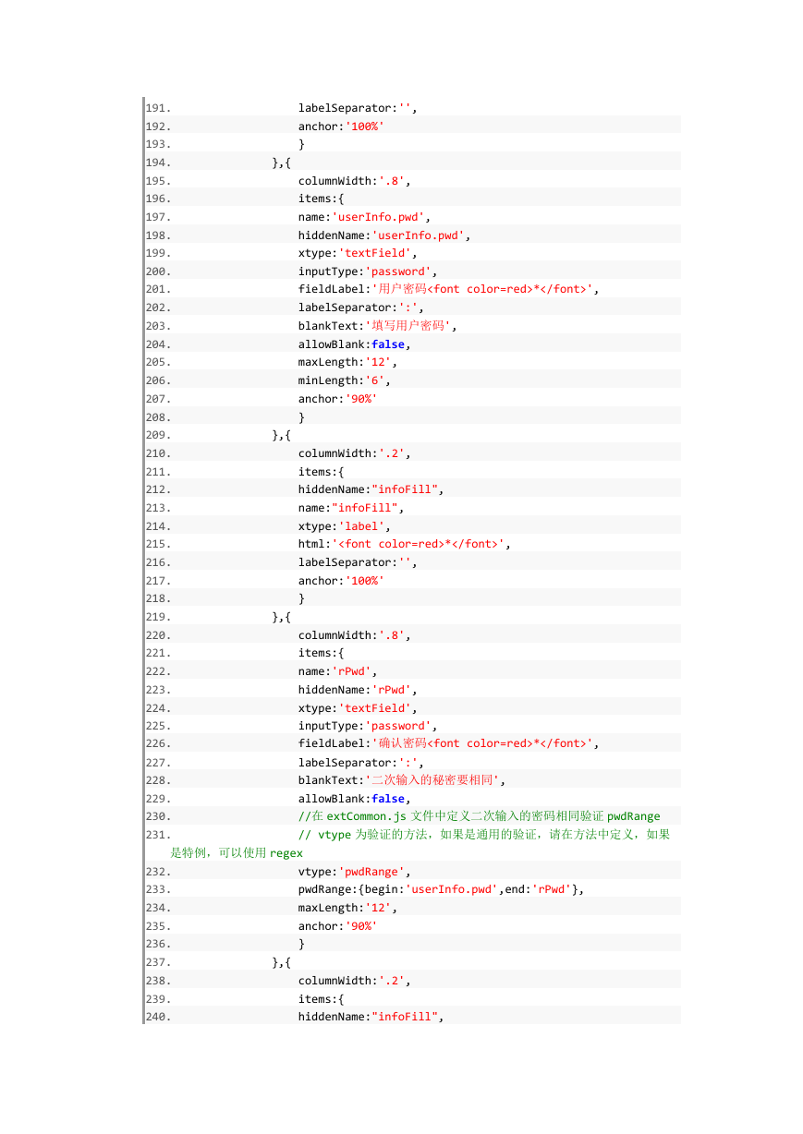This screenshot has width=803, height=1134.
Task: Select maxLength:'12' on line 234
Action: (348, 908)
